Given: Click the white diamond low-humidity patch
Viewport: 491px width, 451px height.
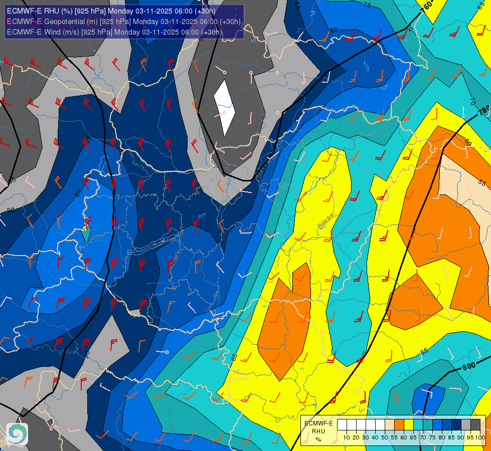Looking at the screenshot, I should click(224, 108).
